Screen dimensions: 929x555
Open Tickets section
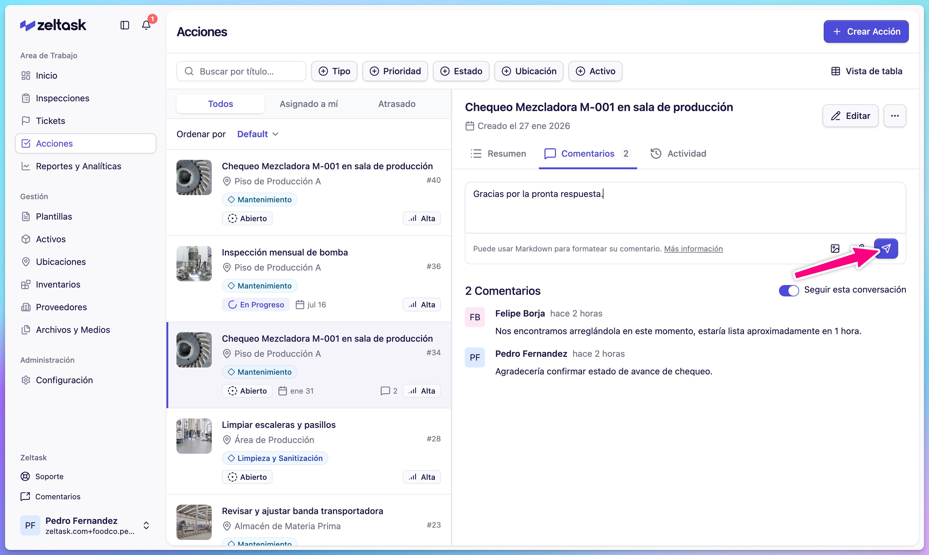click(x=85, y=121)
